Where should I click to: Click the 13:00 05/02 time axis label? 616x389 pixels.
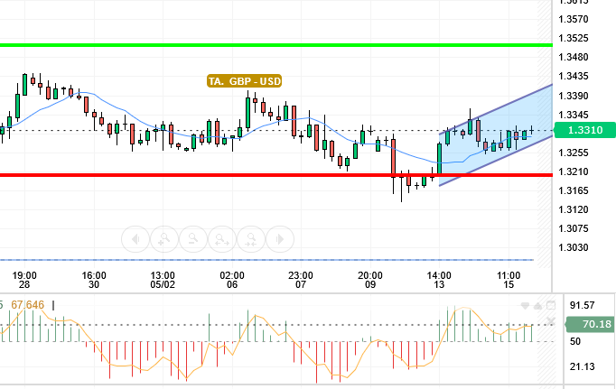coord(163,281)
